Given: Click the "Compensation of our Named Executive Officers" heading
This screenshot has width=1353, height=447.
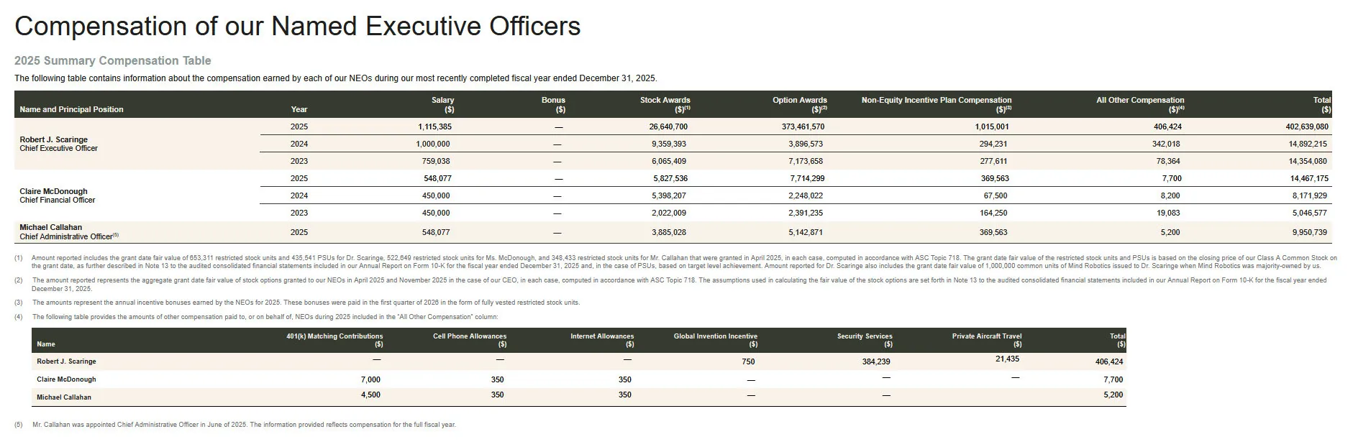Looking at the screenshot, I should (x=297, y=27).
